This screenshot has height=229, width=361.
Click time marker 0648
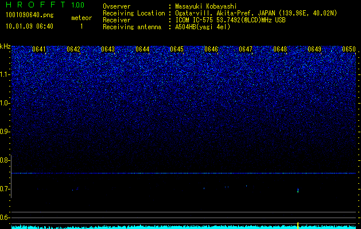pos(280,49)
